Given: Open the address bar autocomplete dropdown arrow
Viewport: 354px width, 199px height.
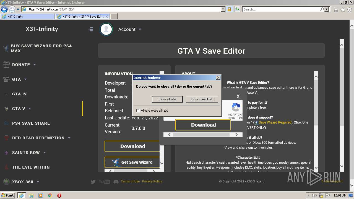Looking at the screenshot, I should 223,9.
